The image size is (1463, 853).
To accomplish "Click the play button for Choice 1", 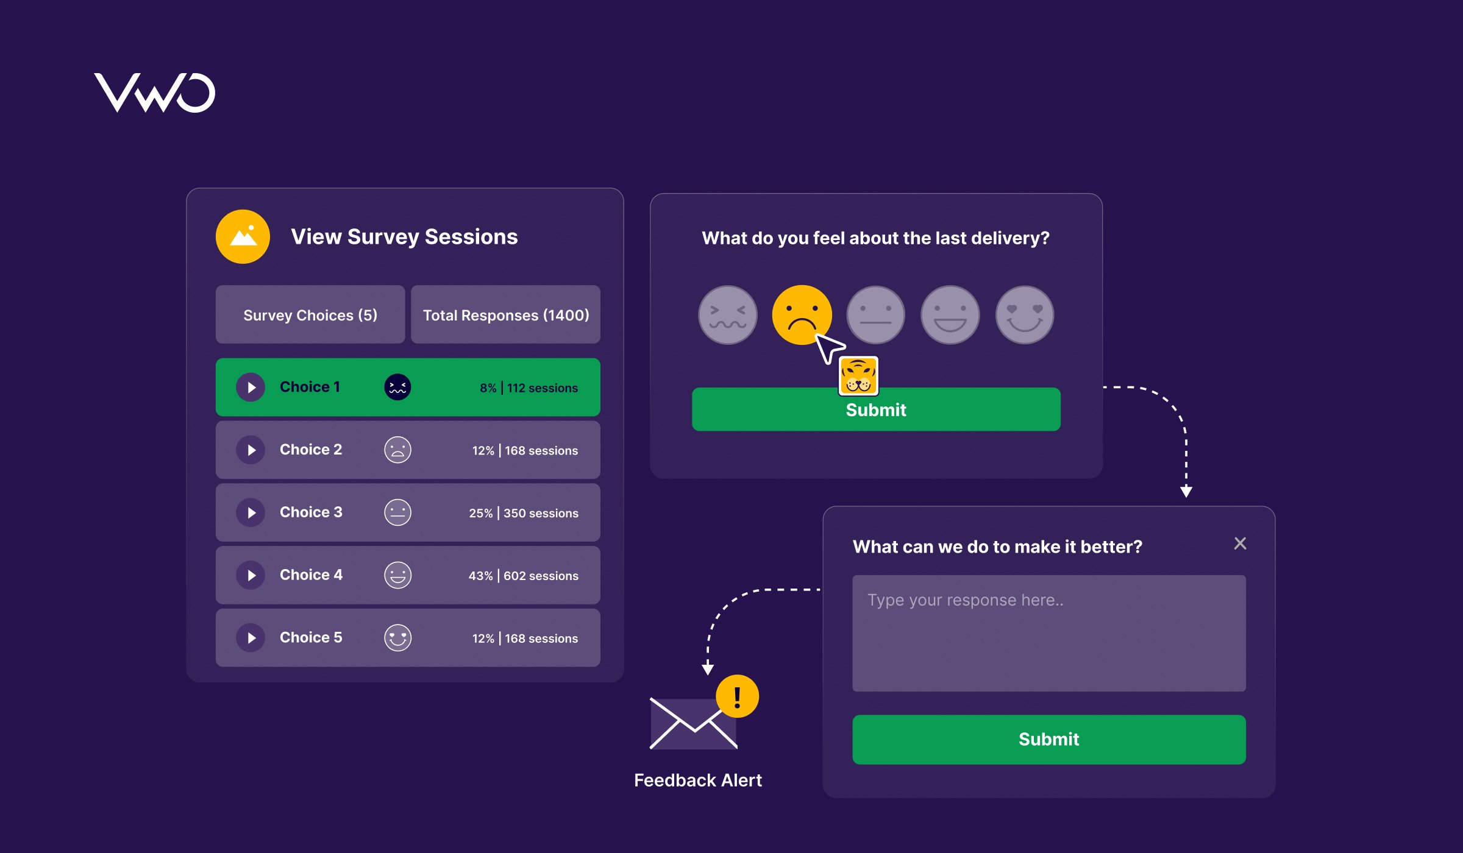I will (250, 387).
